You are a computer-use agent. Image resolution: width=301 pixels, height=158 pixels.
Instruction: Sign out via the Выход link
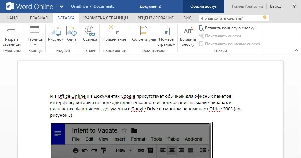tap(276, 6)
